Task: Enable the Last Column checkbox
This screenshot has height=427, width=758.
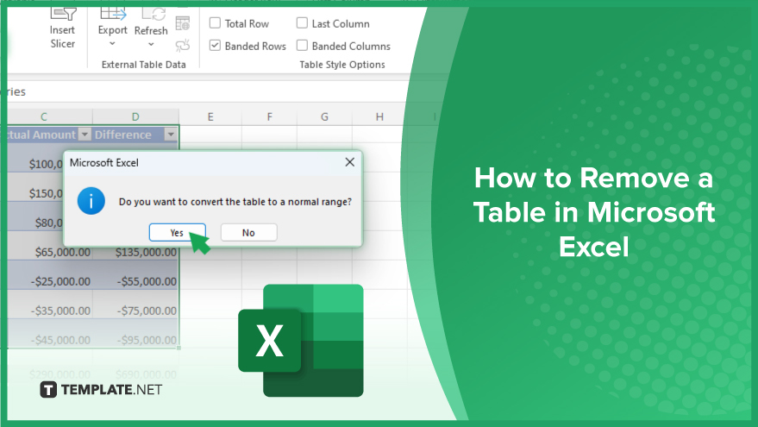Action: [302, 23]
